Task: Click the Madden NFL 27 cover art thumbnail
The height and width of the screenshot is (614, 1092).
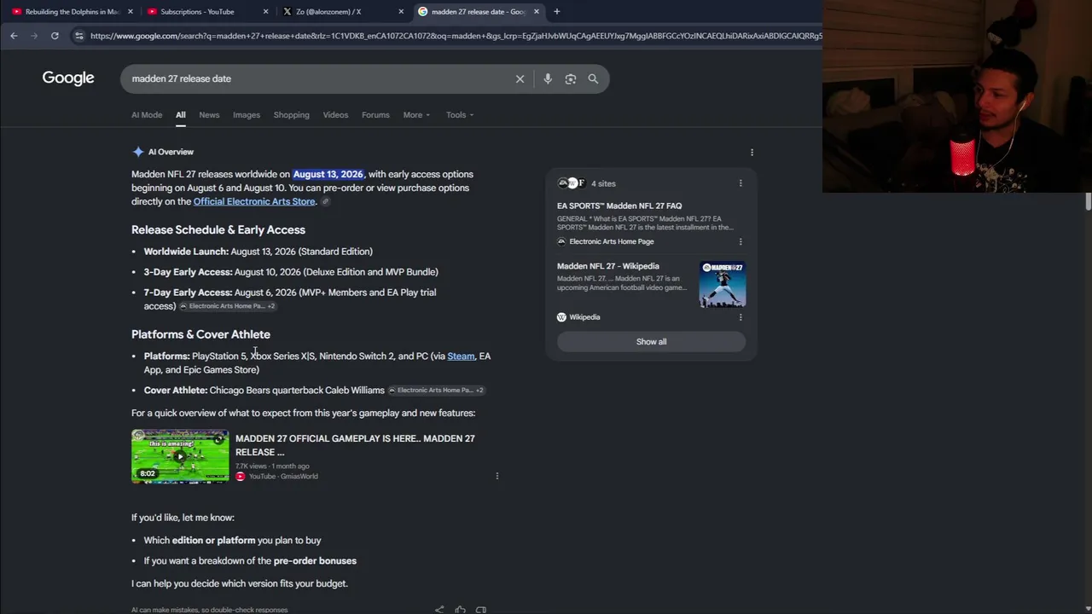Action: click(x=723, y=284)
